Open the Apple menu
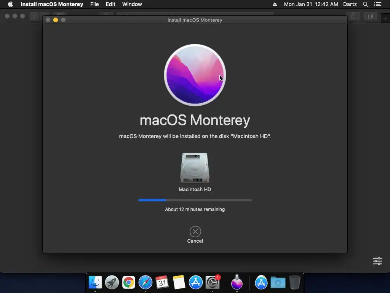 (x=10, y=4)
